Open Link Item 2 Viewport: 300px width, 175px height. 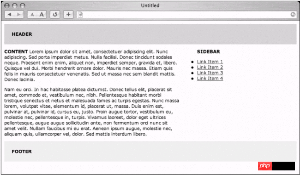tap(210, 67)
